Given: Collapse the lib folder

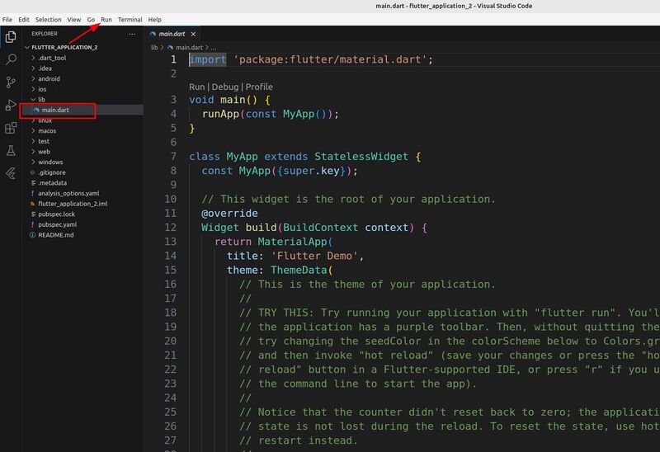Looking at the screenshot, I should [x=42, y=100].
